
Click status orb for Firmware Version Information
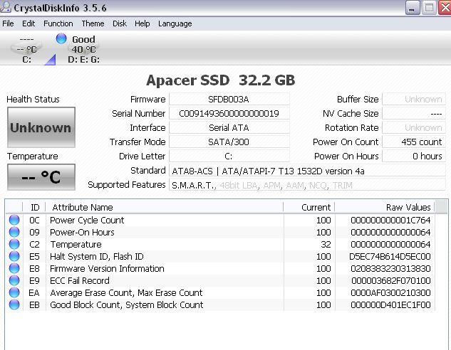pyautogui.click(x=14, y=268)
